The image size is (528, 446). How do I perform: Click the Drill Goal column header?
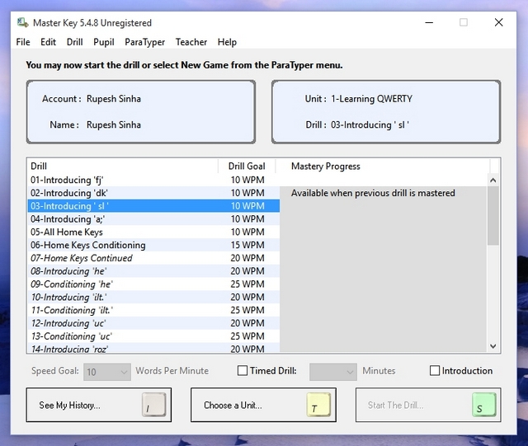[247, 167]
